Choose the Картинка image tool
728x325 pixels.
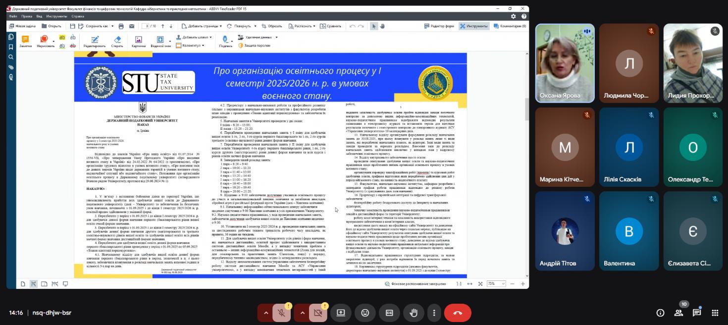[139, 41]
